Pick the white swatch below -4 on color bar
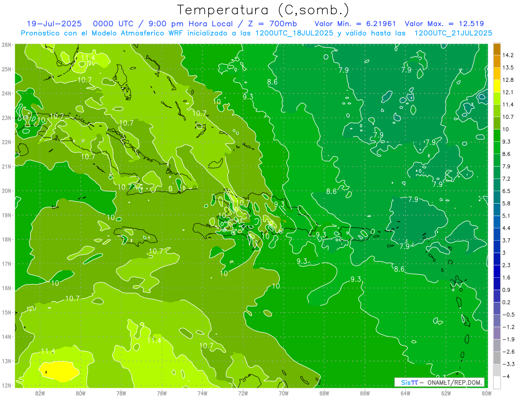517x399 pixels. tap(497, 382)
